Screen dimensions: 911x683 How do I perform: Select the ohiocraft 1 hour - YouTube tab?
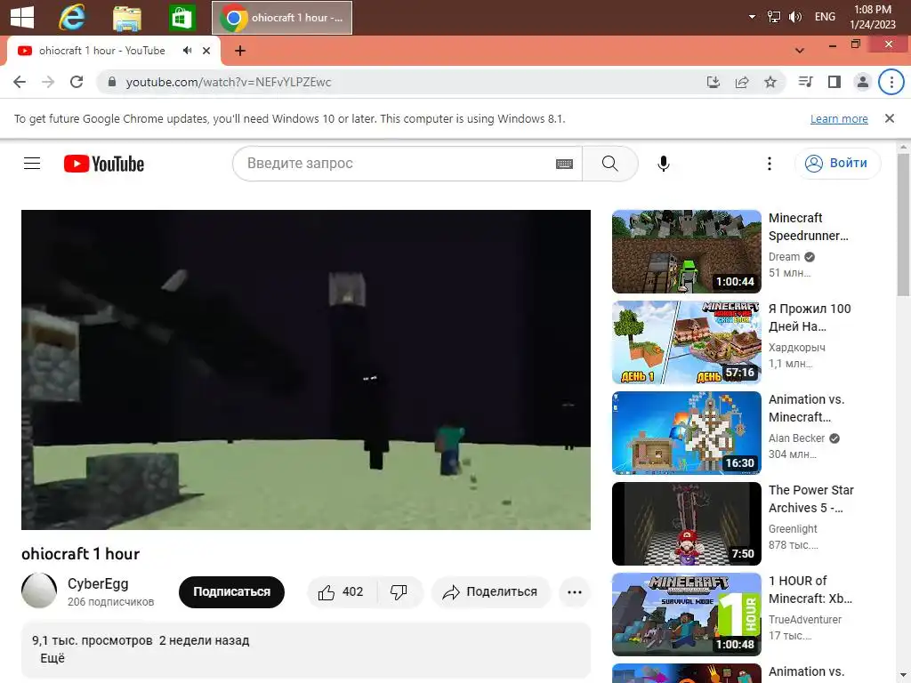114,51
